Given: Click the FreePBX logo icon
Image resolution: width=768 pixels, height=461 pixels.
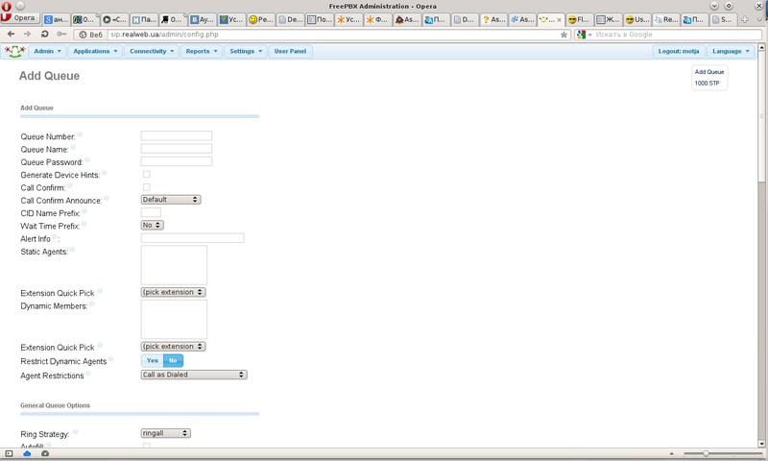Looking at the screenshot, I should click(x=14, y=51).
